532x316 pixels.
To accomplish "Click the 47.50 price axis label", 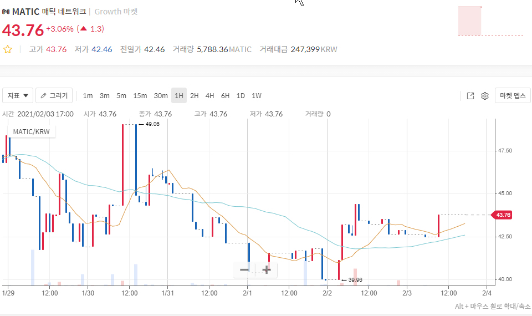I will [505, 151].
